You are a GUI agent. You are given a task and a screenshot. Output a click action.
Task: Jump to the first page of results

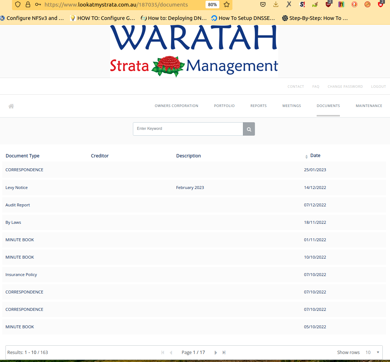pyautogui.click(x=163, y=352)
